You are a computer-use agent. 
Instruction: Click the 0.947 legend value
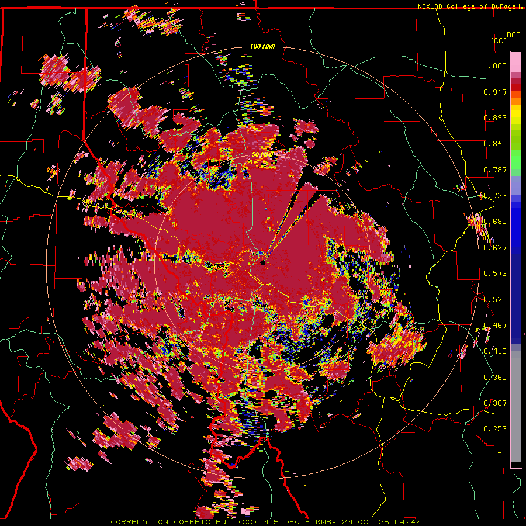point(495,92)
